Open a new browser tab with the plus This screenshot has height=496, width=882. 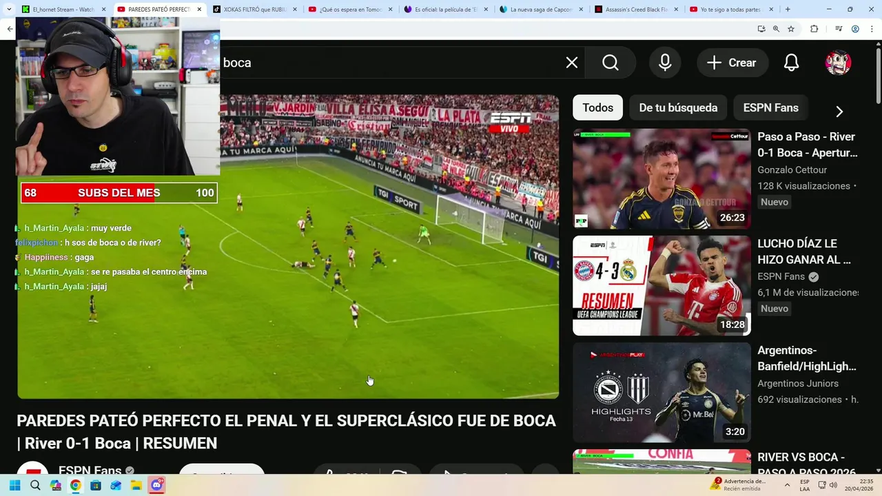pyautogui.click(x=788, y=10)
